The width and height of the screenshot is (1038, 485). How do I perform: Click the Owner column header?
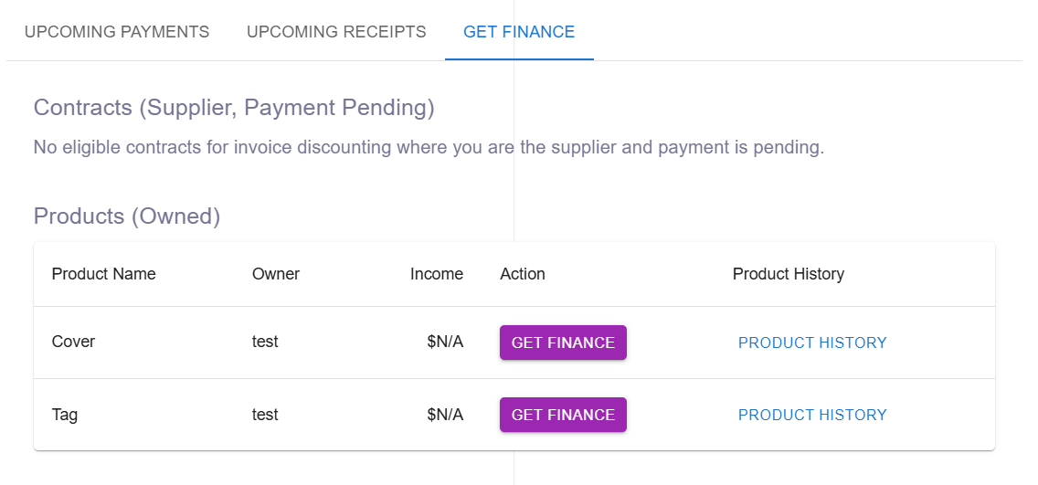pos(276,274)
